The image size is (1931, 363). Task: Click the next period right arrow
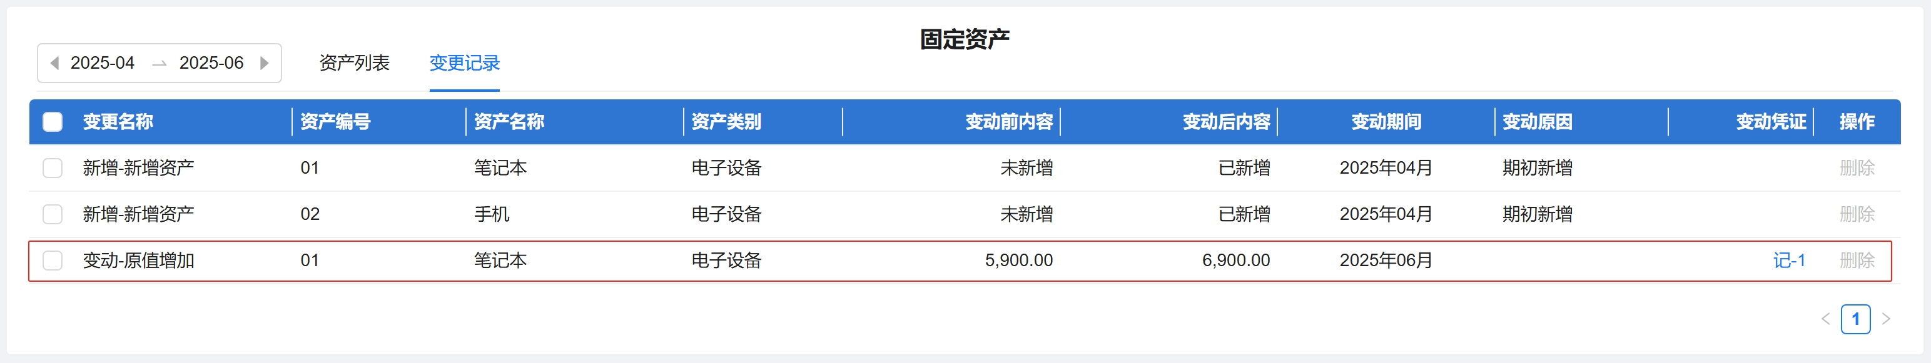coord(264,63)
